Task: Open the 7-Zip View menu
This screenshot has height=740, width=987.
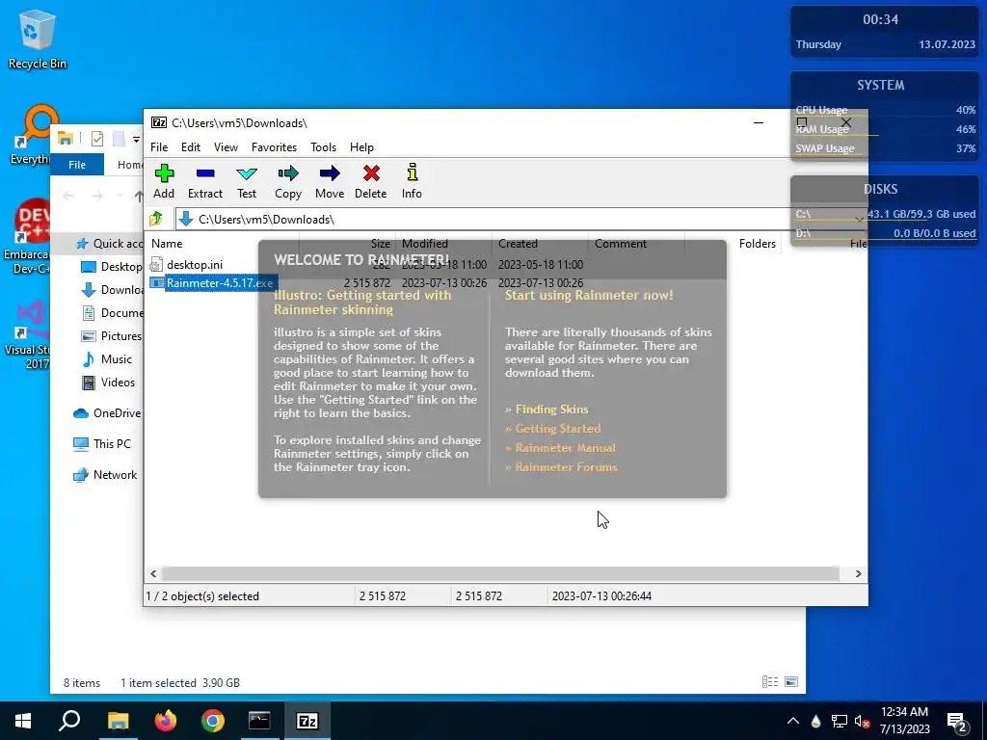Action: tap(226, 147)
